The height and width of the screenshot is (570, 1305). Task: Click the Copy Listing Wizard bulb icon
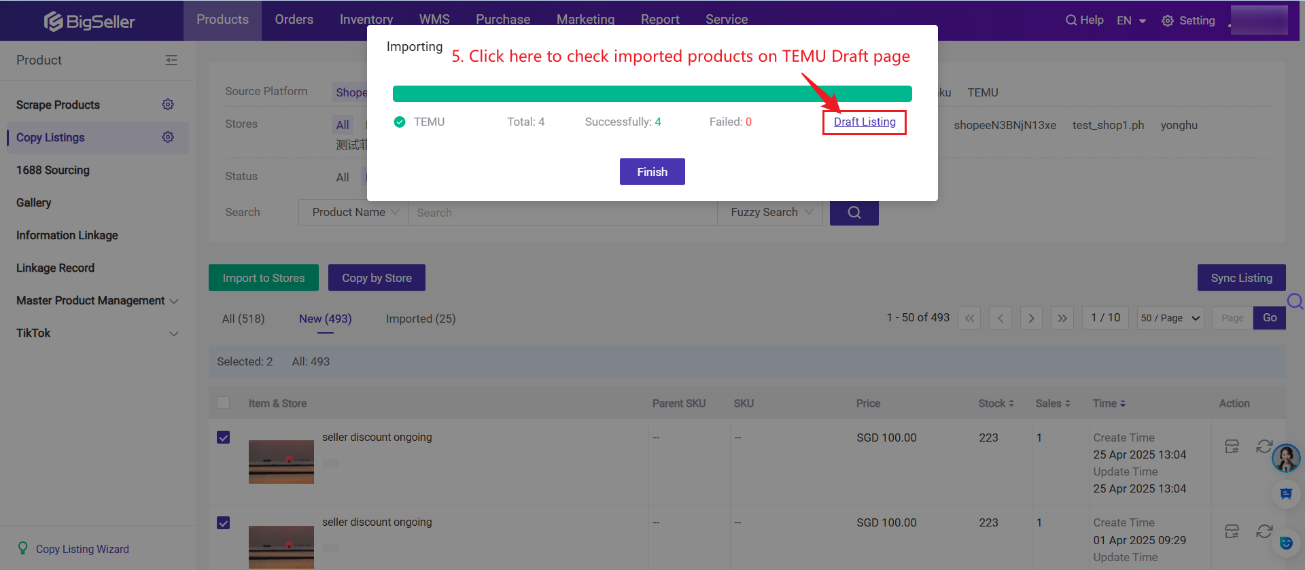[23, 548]
